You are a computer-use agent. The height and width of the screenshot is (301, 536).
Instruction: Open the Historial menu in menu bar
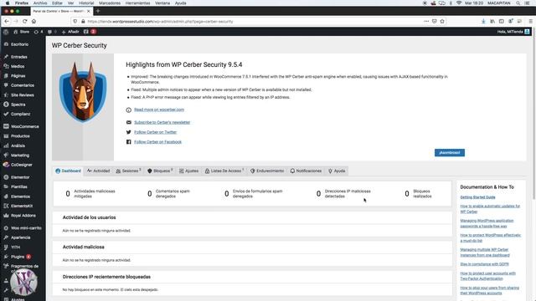[x=86, y=3]
